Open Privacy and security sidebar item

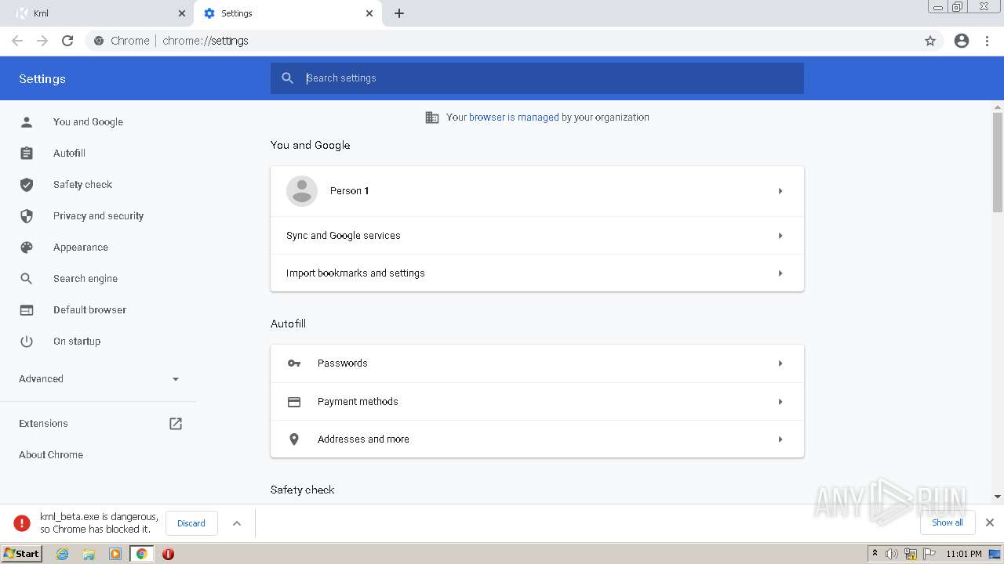[98, 216]
